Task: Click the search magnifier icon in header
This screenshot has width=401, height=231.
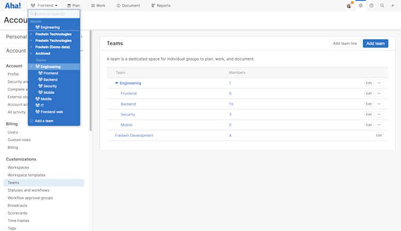Action: click(382, 6)
